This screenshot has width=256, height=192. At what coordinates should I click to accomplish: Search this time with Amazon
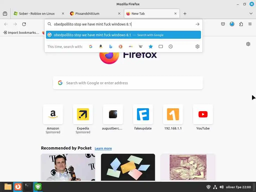coord(101,46)
